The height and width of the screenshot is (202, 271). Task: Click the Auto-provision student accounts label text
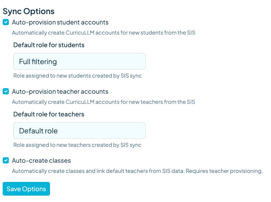[60, 22]
